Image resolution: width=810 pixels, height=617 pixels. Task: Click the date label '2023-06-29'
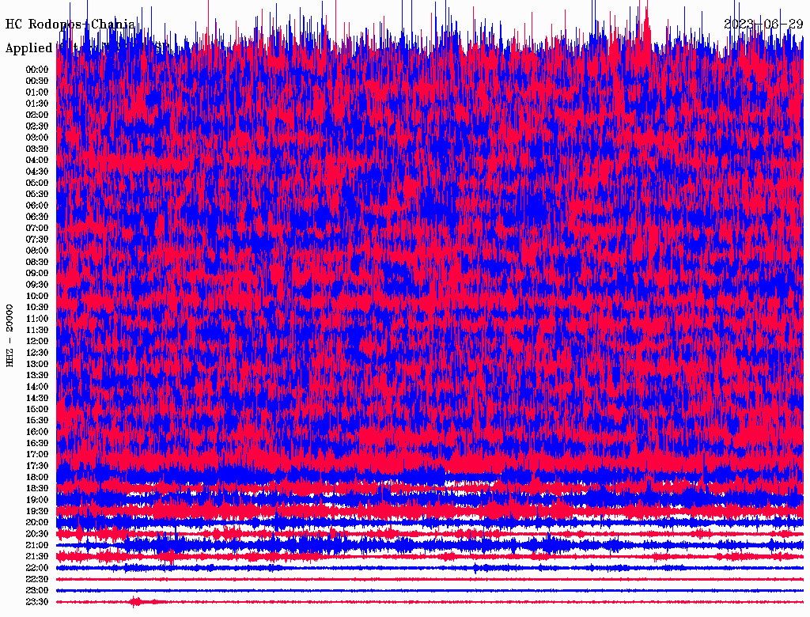pyautogui.click(x=763, y=24)
